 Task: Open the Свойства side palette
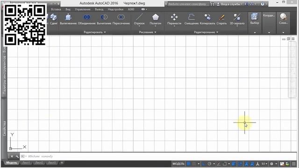[4, 129]
